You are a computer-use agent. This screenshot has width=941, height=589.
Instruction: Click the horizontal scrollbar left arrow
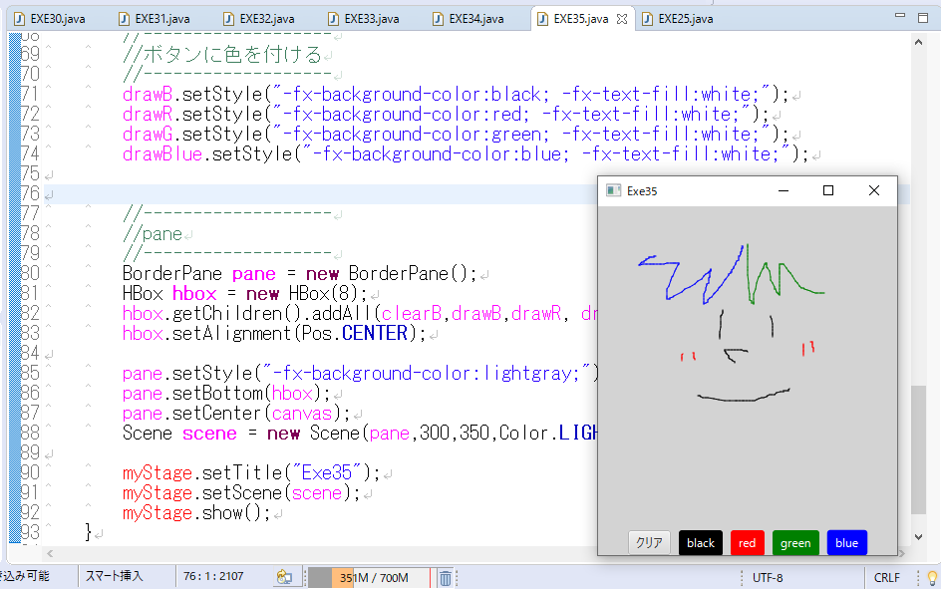(50, 553)
